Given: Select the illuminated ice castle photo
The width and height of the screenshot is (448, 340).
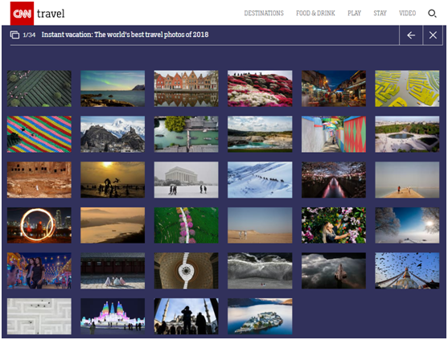Looking at the screenshot, I should (113, 317).
